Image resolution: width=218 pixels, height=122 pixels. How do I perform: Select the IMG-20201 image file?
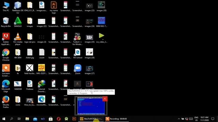point(42,69)
